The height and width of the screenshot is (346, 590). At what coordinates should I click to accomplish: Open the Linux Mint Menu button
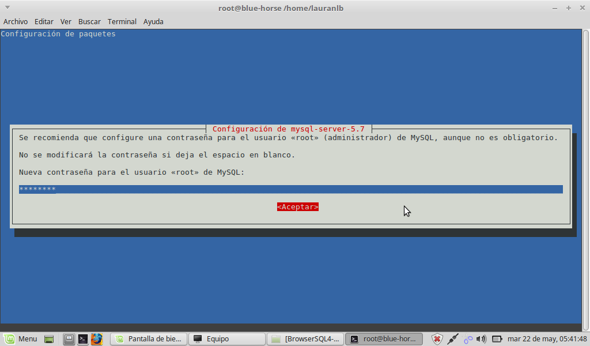(x=21, y=339)
